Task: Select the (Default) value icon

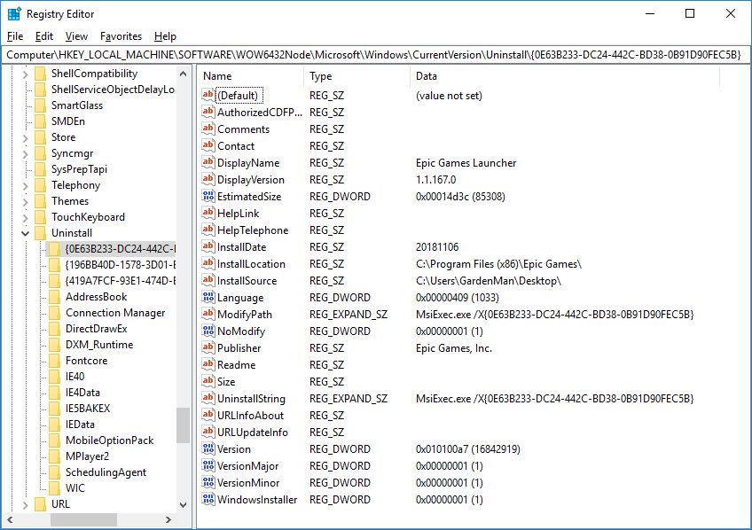Action: (208, 95)
